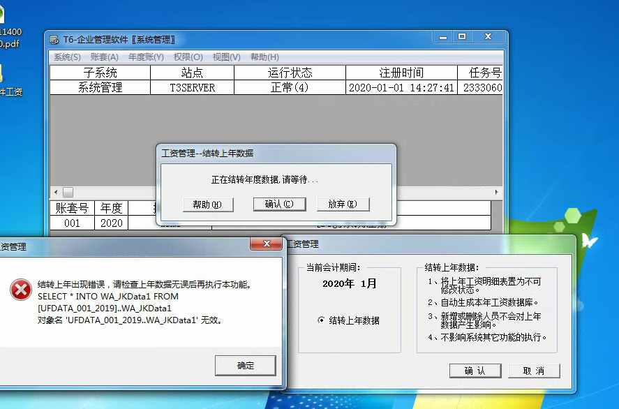Open the 系统(S) menu
This screenshot has height=409, width=619.
[x=67, y=57]
